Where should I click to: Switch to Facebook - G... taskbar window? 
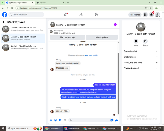point(92,128)
